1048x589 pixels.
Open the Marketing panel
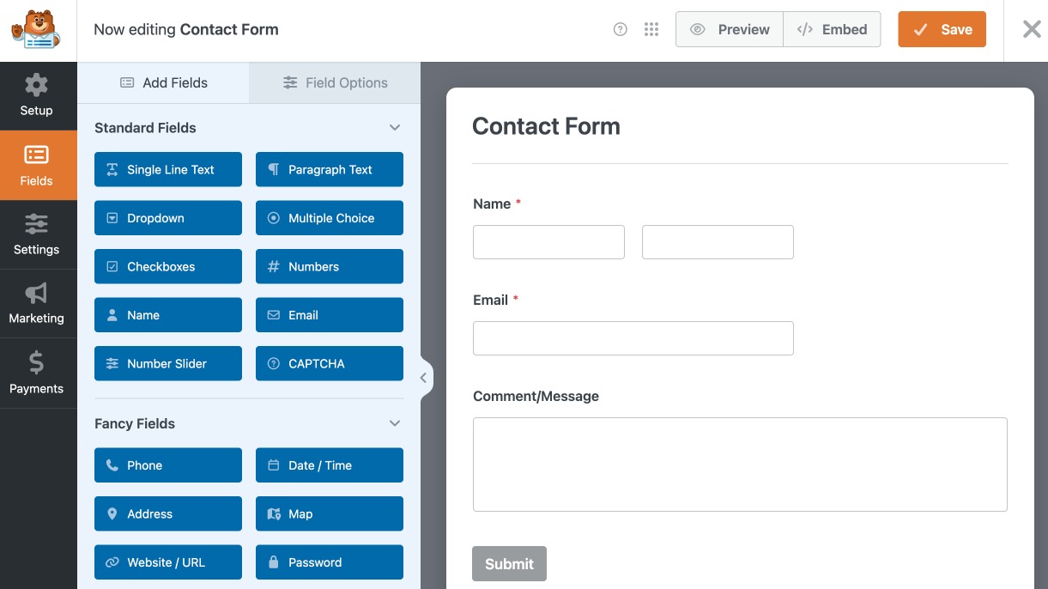tap(36, 303)
